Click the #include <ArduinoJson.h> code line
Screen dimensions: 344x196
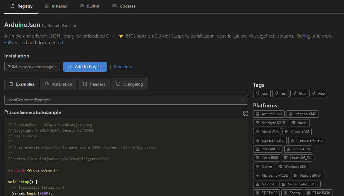pos(33,170)
